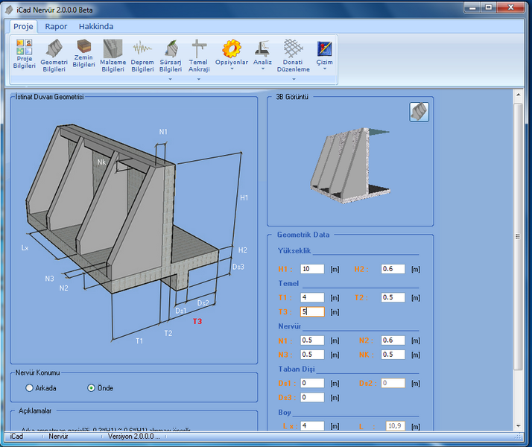Click the T1 label in wall diagram
Viewport: 532px width, 447px height.
point(139,341)
